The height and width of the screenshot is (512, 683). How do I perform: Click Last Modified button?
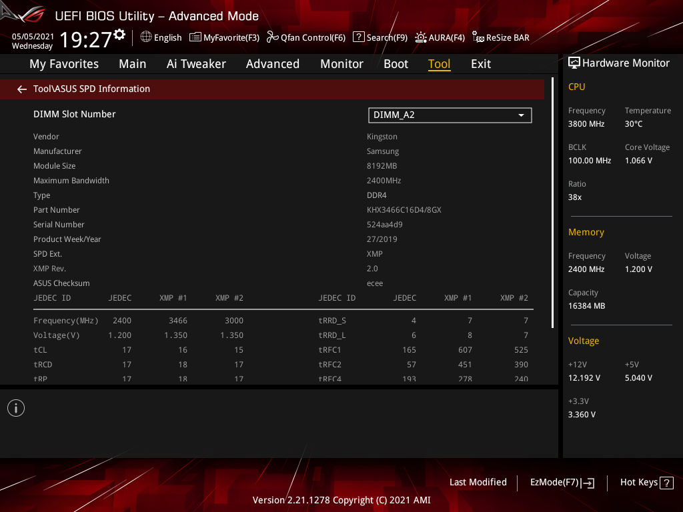(x=478, y=483)
